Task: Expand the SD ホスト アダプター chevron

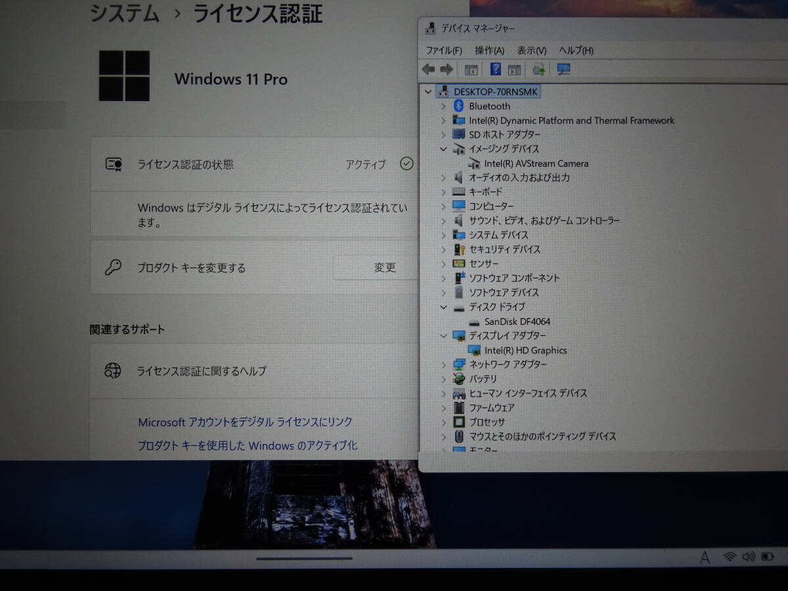Action: coord(443,135)
